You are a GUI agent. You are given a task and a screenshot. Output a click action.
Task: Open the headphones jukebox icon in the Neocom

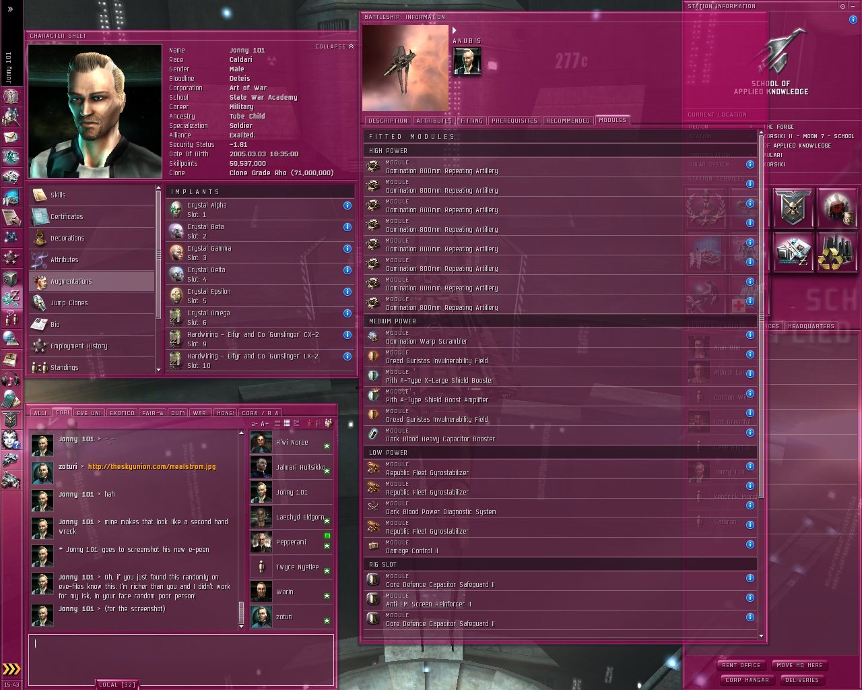11,379
